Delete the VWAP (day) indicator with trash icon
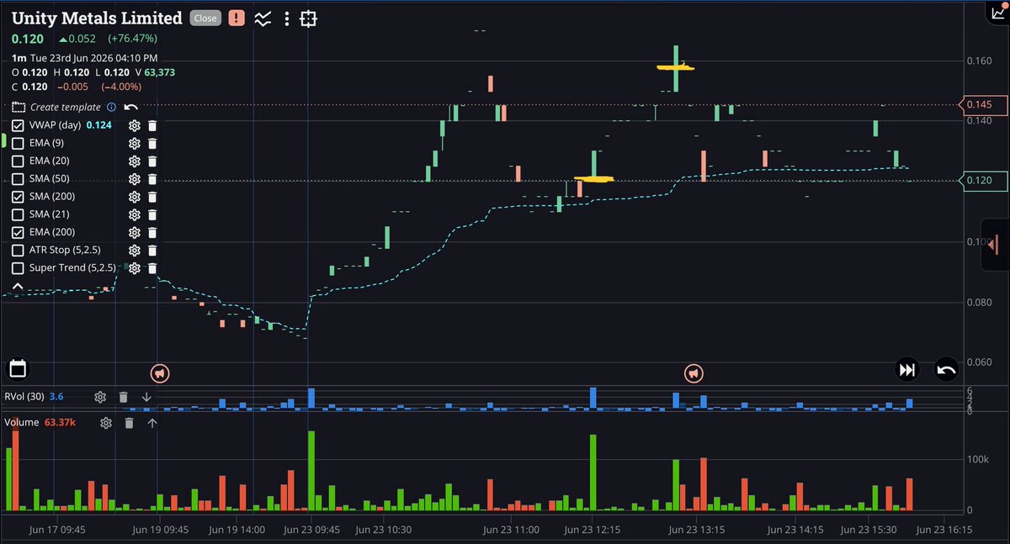The width and height of the screenshot is (1010, 544). [152, 125]
